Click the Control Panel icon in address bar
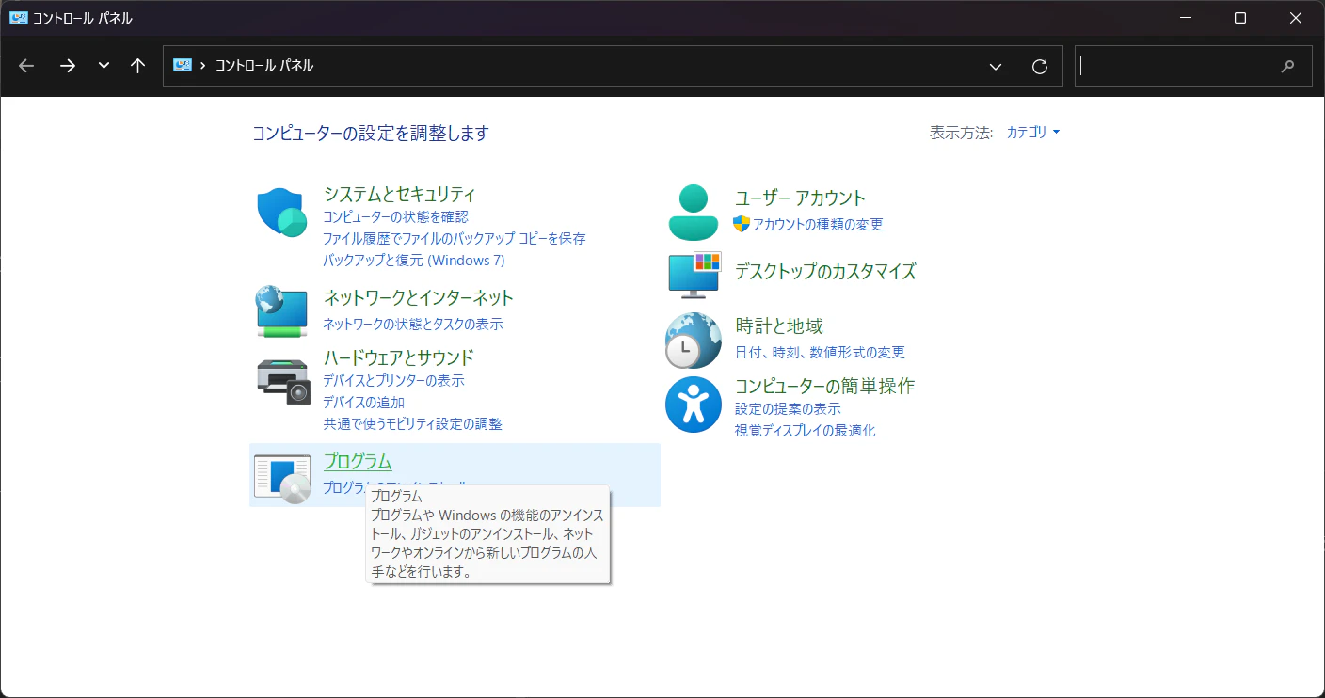The height and width of the screenshot is (698, 1325). [183, 66]
